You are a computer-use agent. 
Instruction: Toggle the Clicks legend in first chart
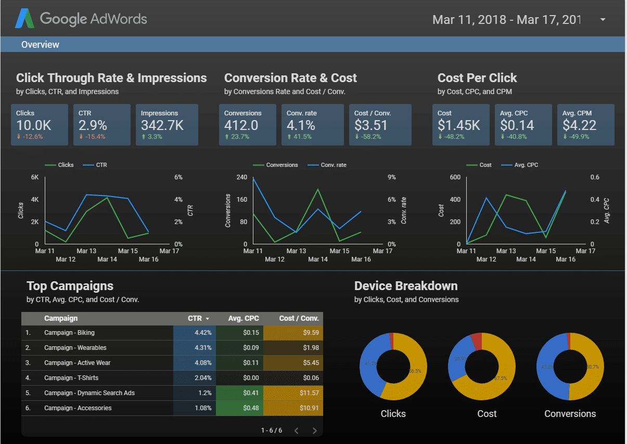pyautogui.click(x=60, y=165)
